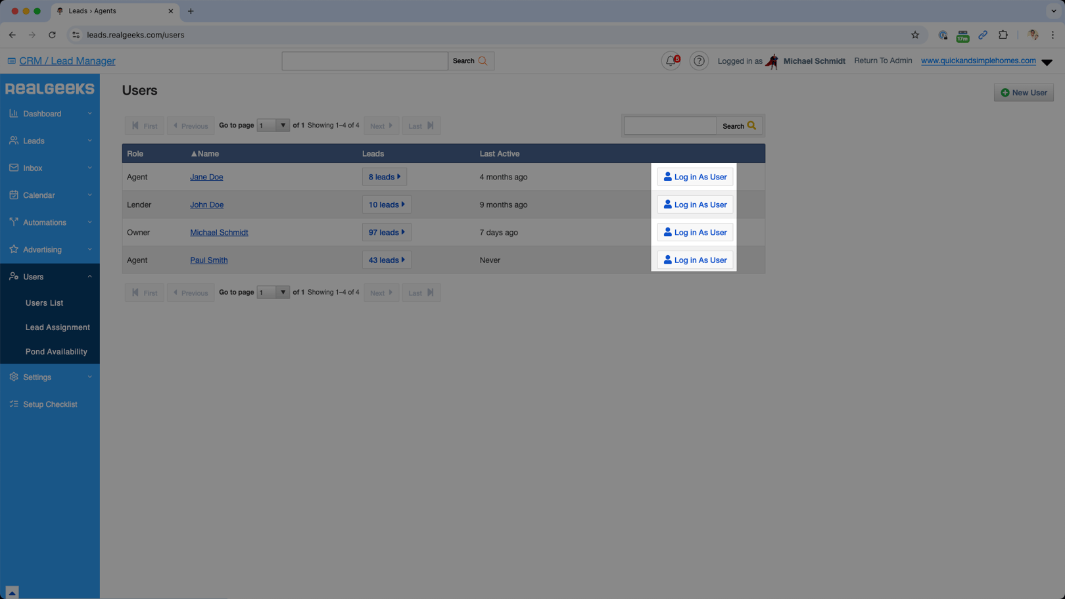1065x599 pixels.
Task: Click the Calendar icon in sidebar
Action: pos(14,195)
